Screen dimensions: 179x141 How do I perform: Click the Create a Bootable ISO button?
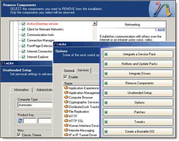point(138,131)
